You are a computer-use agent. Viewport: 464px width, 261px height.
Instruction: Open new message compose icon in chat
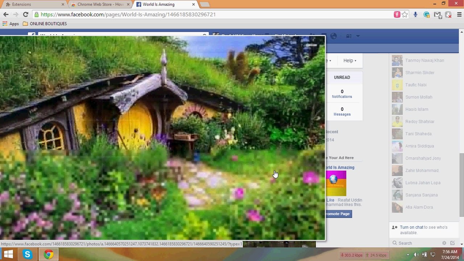tap(452, 243)
